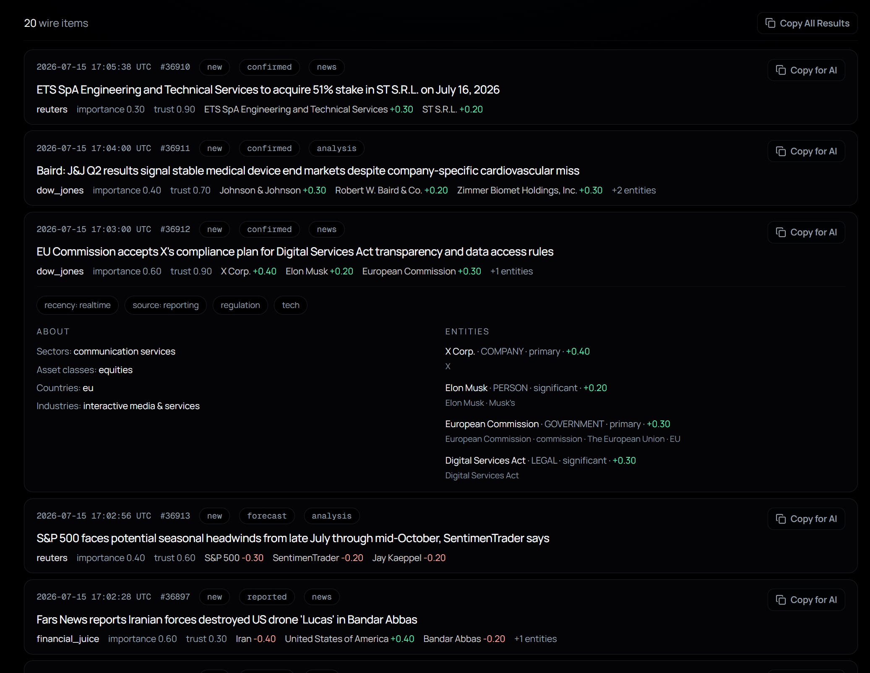Image resolution: width=870 pixels, height=673 pixels.
Task: Click the 'dow_jones' source on Baird item
Action: (60, 190)
